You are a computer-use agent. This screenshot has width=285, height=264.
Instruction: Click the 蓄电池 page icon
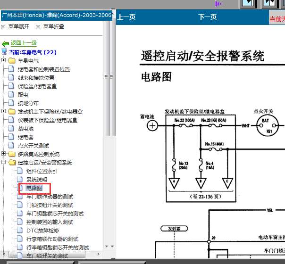[11, 128]
